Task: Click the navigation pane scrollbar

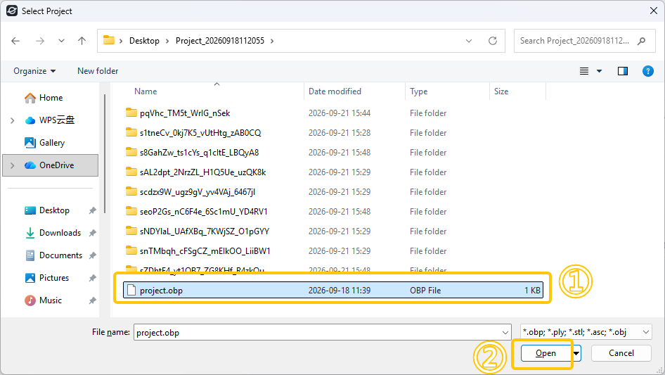Action: pyautogui.click(x=105, y=154)
